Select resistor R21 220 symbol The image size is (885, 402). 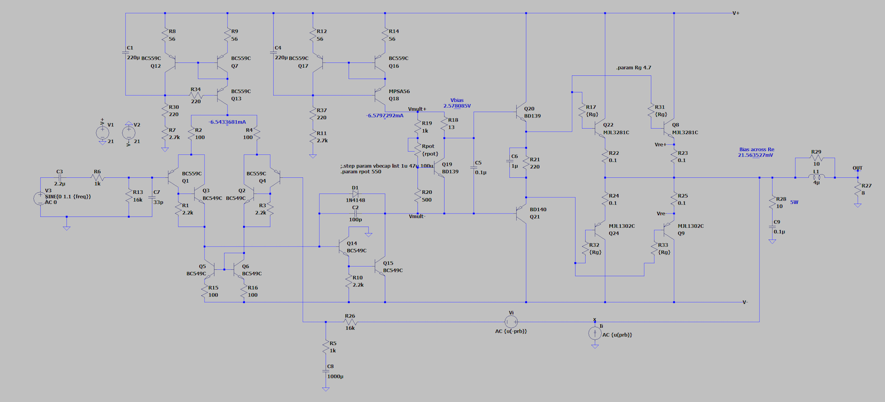point(526,163)
